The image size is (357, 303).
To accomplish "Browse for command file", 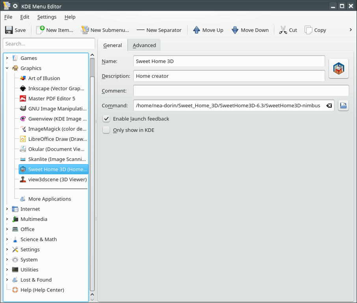I will 343,106.
